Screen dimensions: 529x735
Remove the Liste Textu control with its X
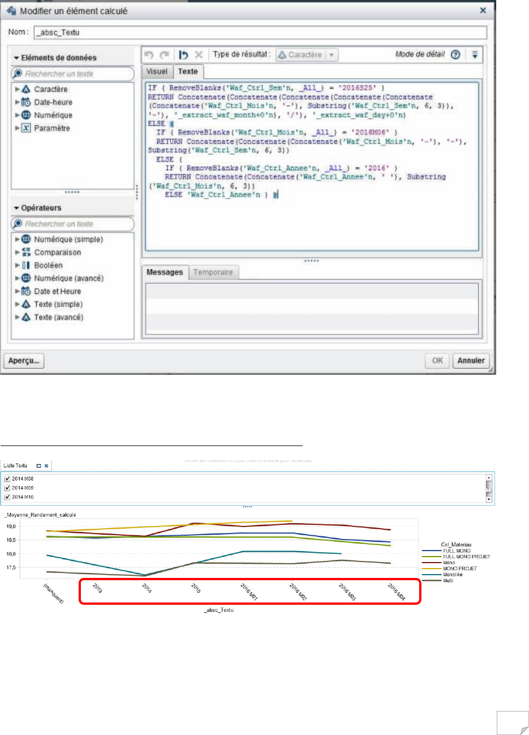[46, 466]
